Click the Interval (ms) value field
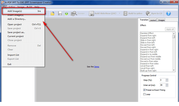This screenshot has width=179, height=106. (x=163, y=85)
